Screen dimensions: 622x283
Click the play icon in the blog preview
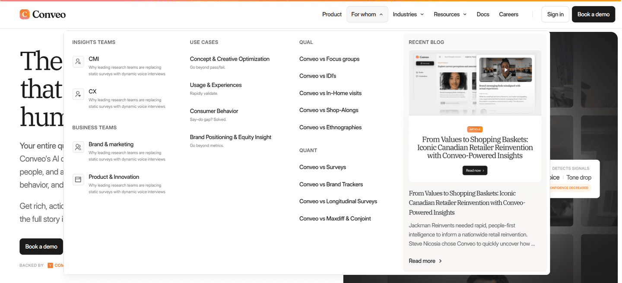click(505, 70)
